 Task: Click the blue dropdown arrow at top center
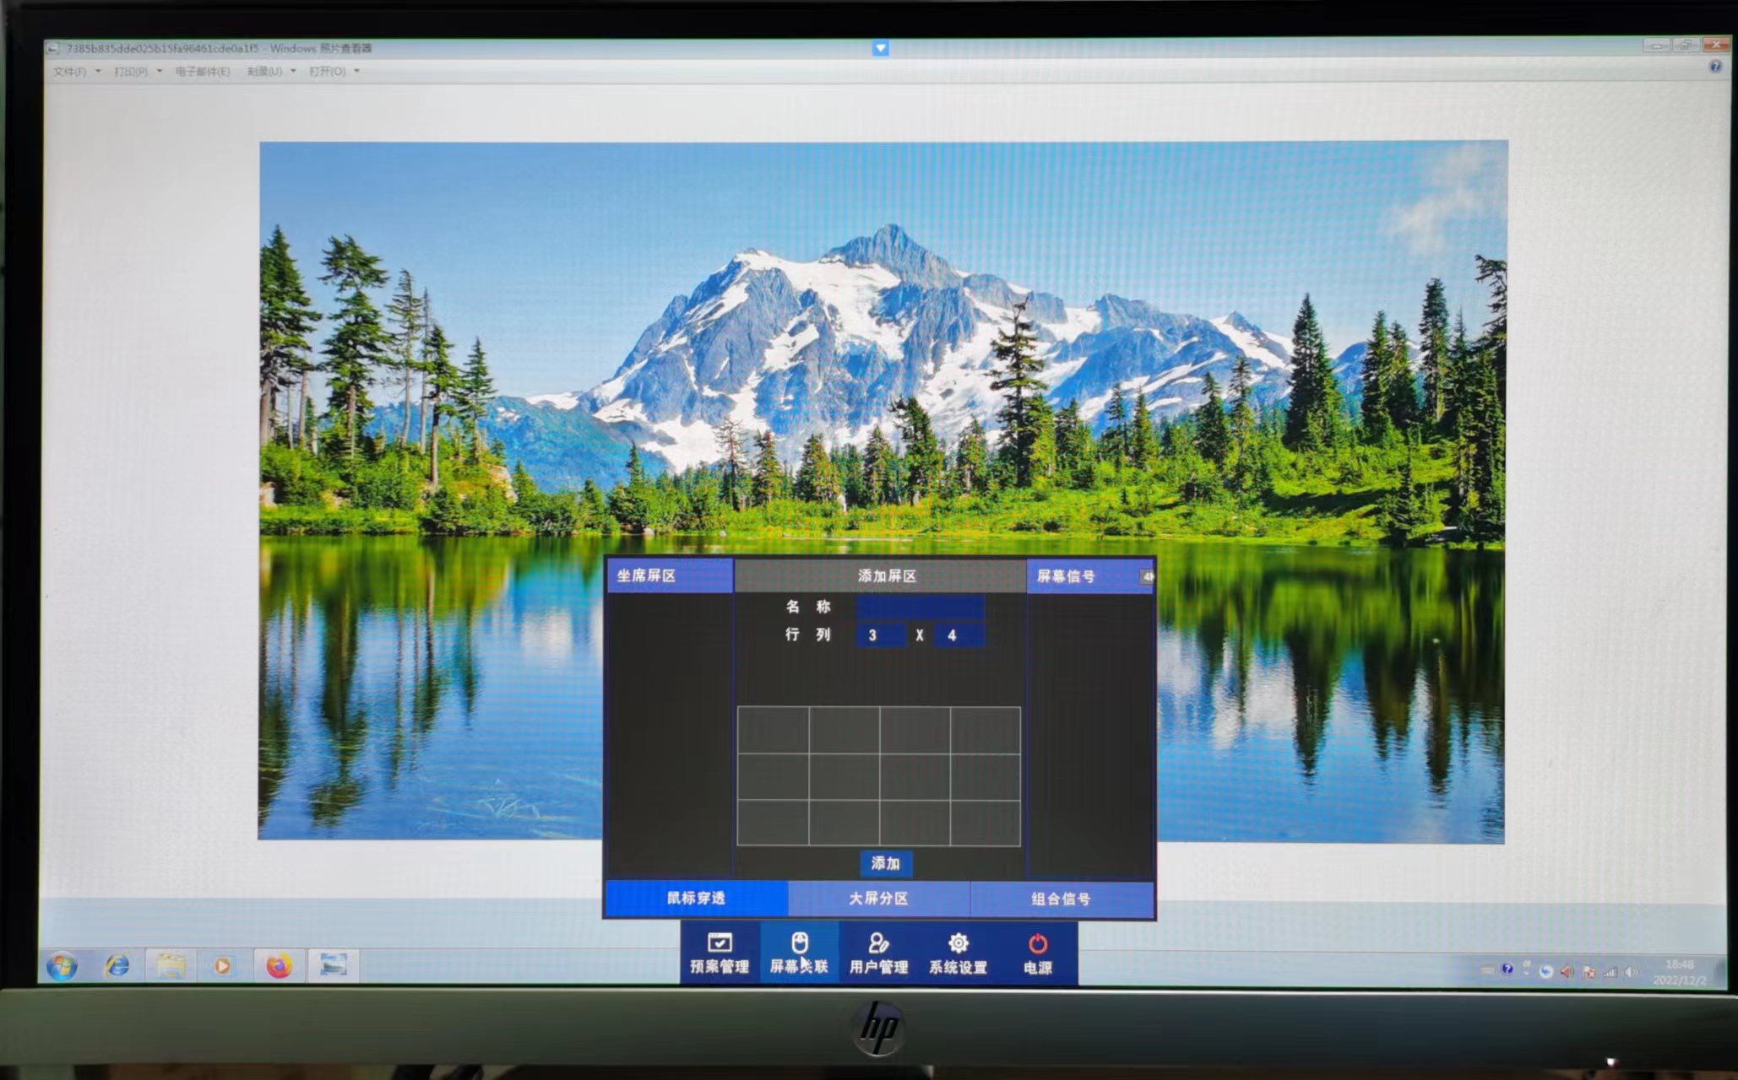(x=880, y=48)
